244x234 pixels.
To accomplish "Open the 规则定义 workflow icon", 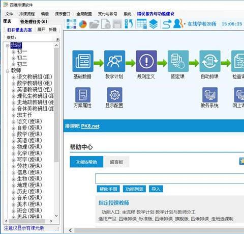I will point(146,61).
